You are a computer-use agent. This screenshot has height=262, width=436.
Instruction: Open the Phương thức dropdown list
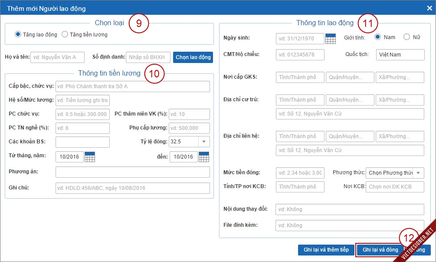(x=418, y=173)
